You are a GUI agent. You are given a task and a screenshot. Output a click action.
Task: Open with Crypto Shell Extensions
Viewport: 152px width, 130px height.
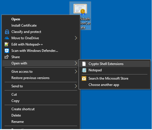(115, 64)
